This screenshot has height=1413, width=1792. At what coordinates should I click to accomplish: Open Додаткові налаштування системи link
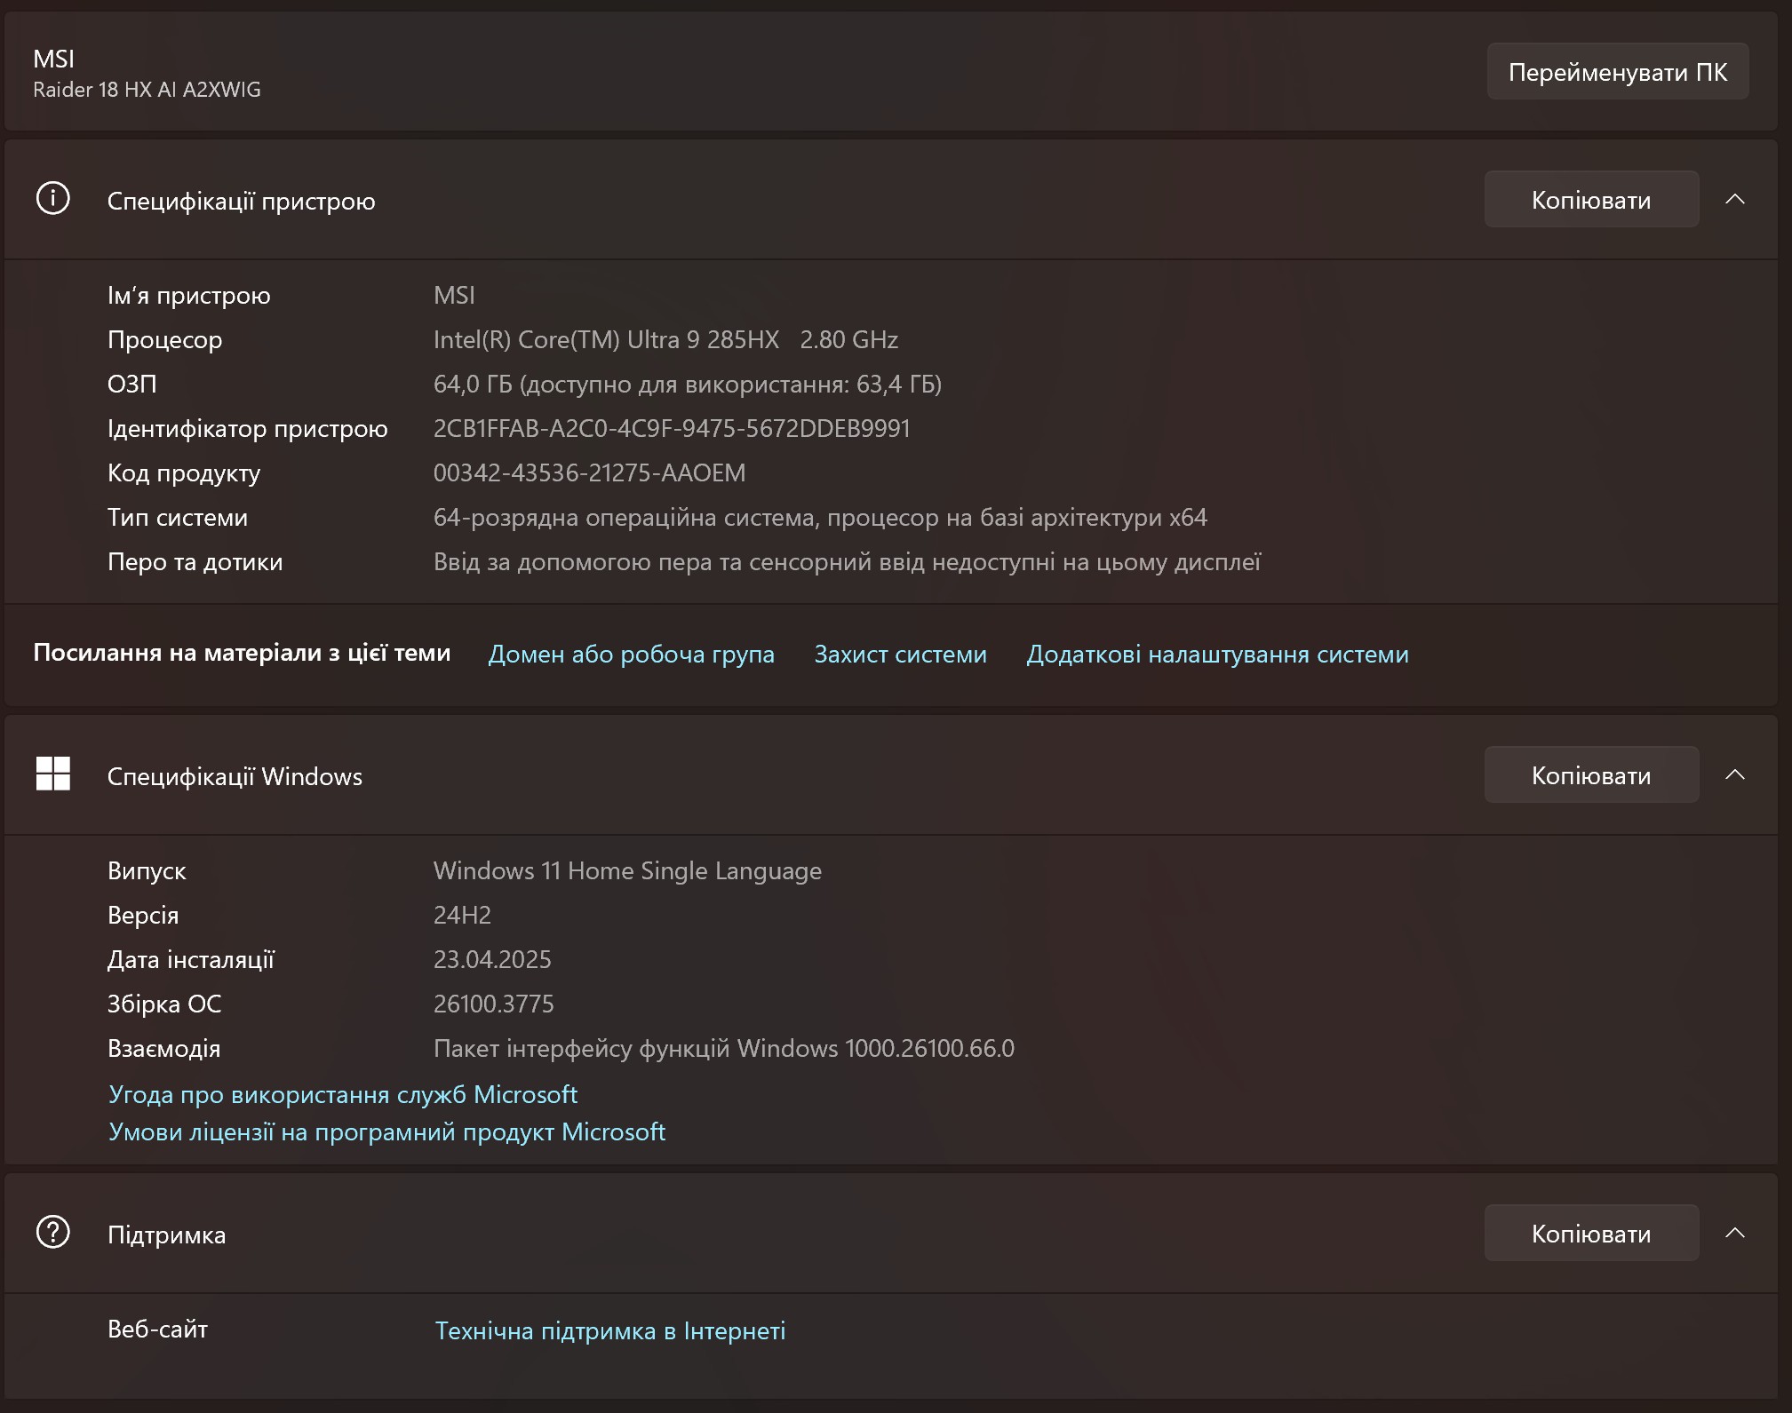click(x=1217, y=655)
